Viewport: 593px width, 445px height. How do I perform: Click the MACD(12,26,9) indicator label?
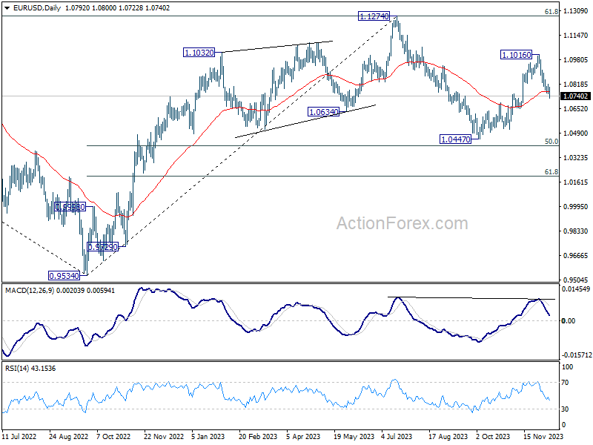tap(60, 291)
